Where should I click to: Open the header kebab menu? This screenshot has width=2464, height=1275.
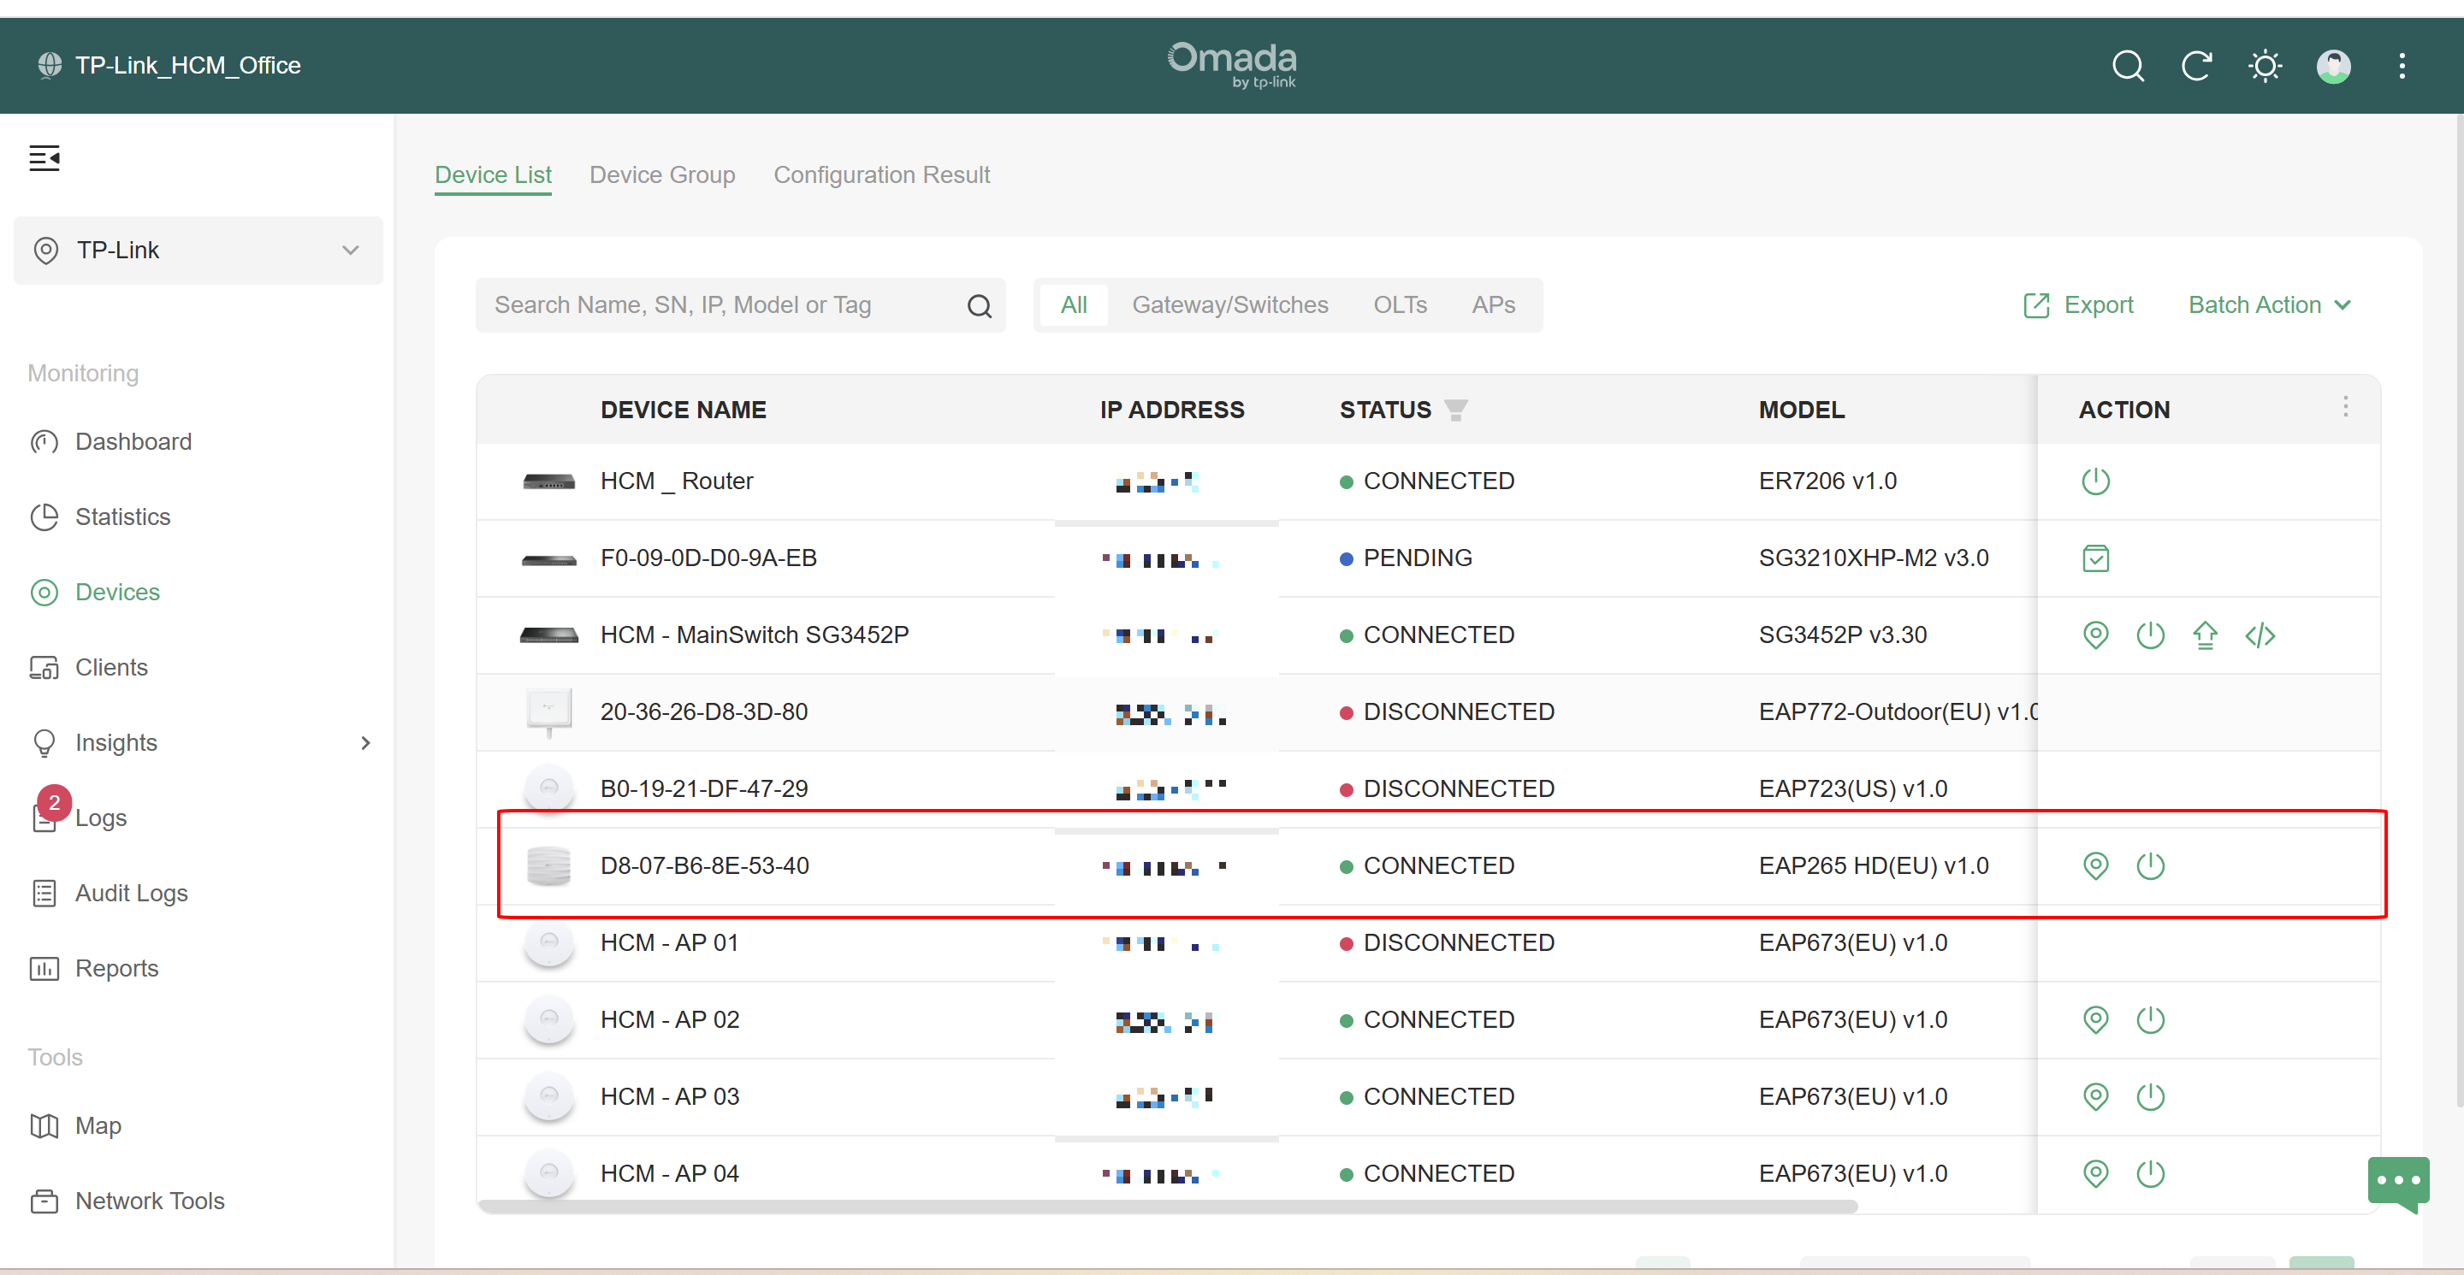point(2401,66)
